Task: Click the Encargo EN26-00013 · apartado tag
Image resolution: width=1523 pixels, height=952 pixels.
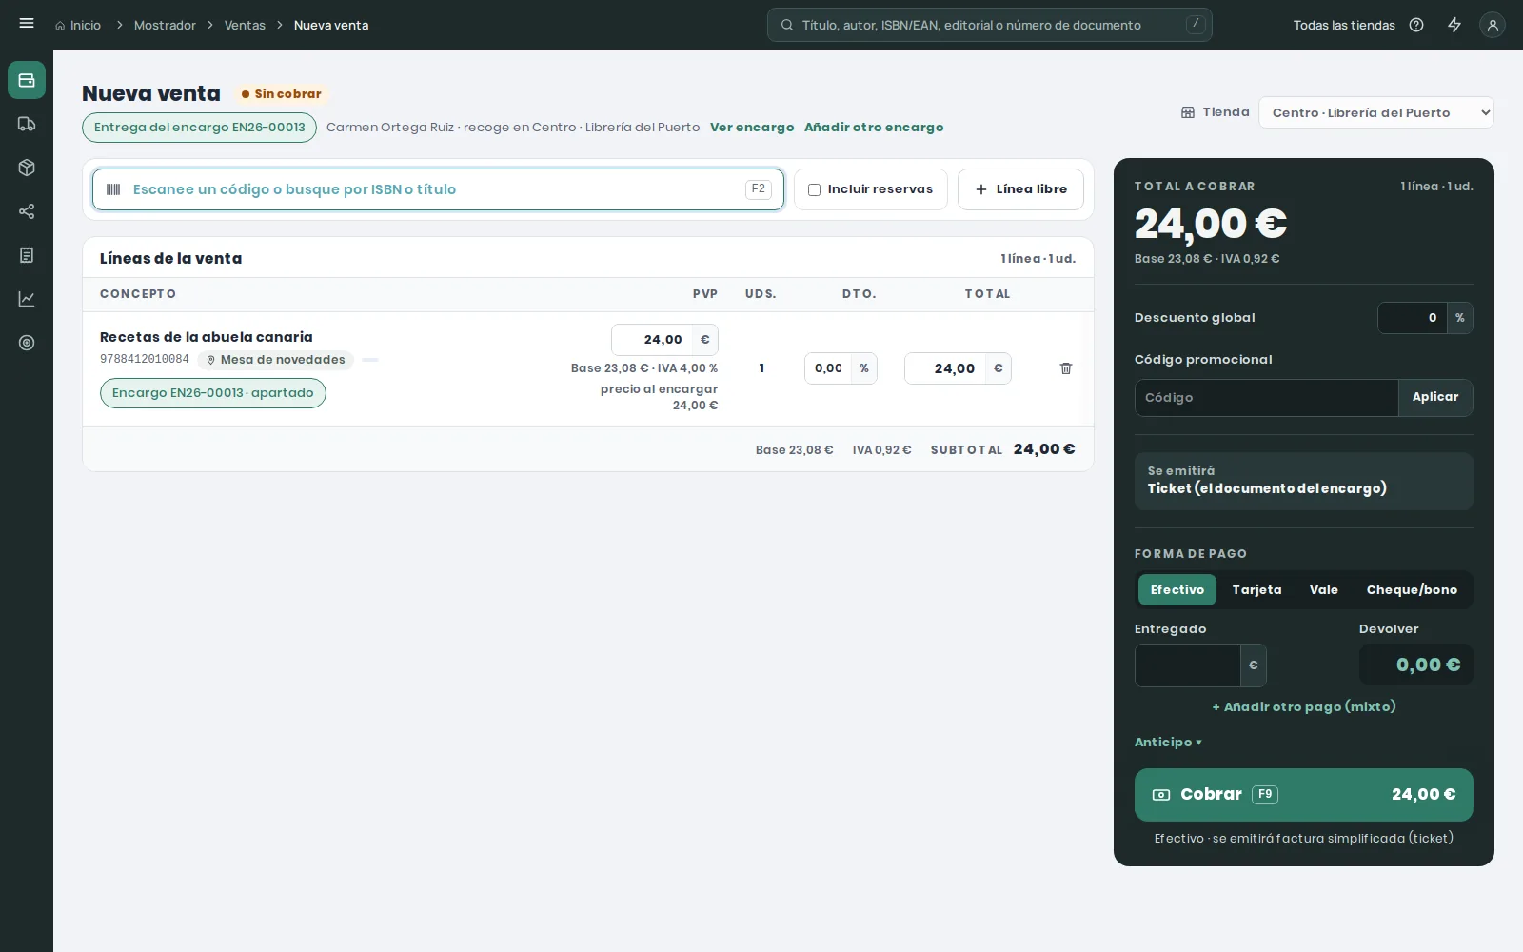Action: 213,393
